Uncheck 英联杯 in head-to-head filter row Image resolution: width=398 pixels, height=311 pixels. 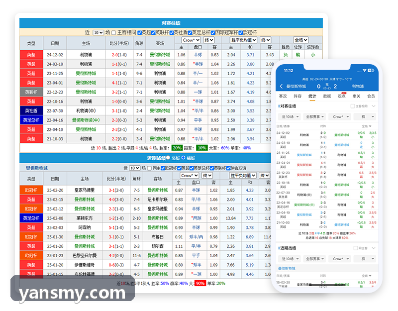coord(153,32)
